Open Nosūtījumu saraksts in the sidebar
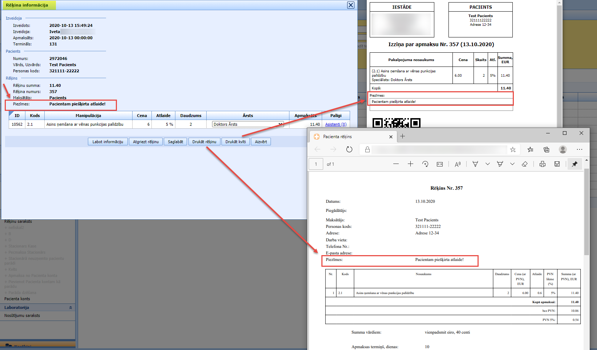This screenshot has height=350, width=597. click(x=22, y=315)
